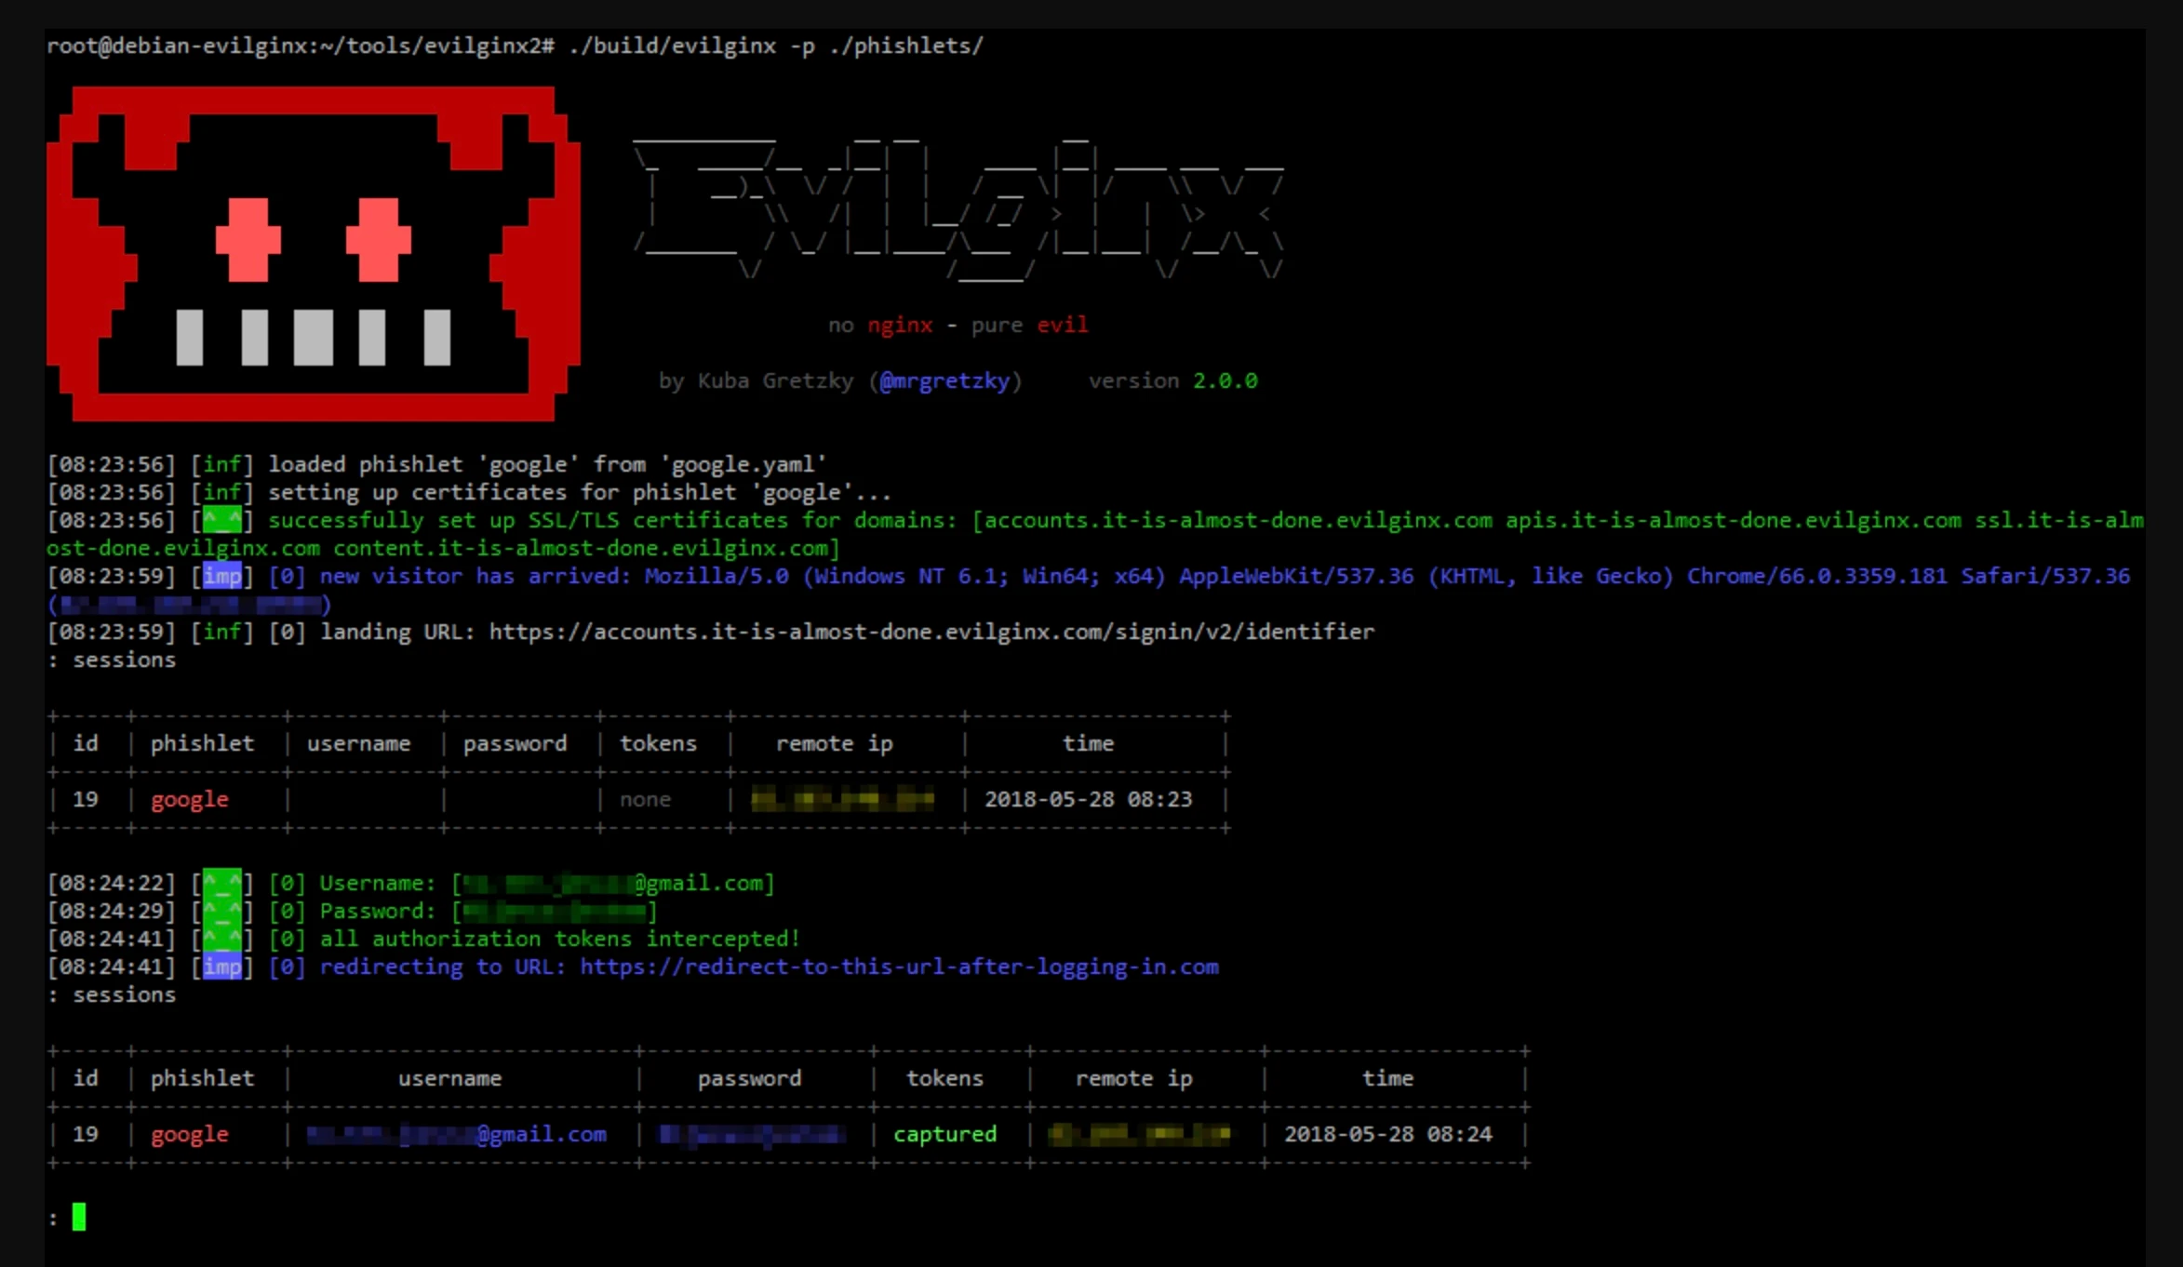The image size is (2183, 1267).
Task: Click green smiley badge beside Username line
Action: (x=222, y=883)
